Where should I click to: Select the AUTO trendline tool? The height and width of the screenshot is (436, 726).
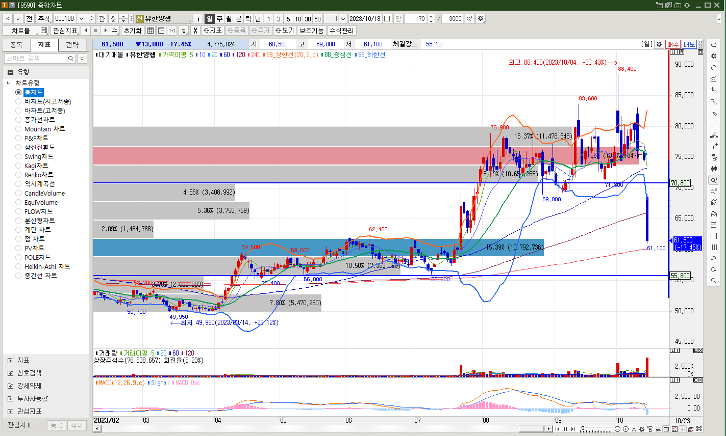[x=714, y=135]
